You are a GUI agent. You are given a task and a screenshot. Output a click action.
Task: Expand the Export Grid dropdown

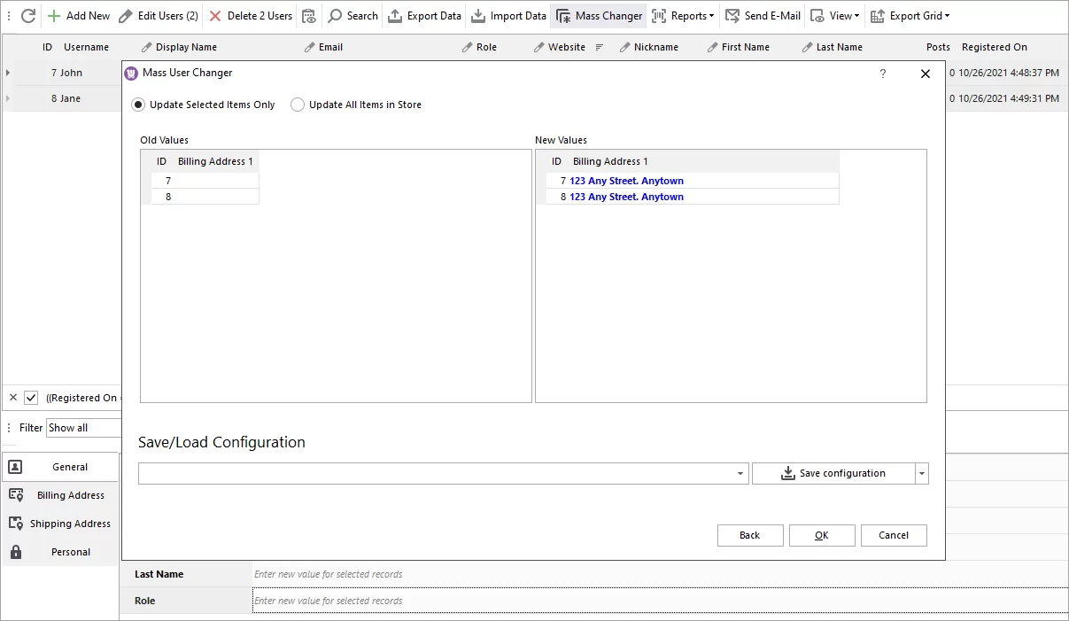pos(910,15)
